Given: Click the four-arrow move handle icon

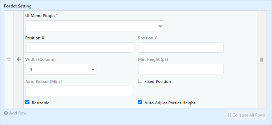Looking at the screenshot, I should [19, 59].
